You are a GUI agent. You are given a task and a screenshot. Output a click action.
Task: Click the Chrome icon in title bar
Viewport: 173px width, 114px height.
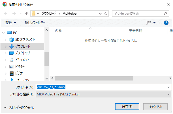[x=5, y=4]
